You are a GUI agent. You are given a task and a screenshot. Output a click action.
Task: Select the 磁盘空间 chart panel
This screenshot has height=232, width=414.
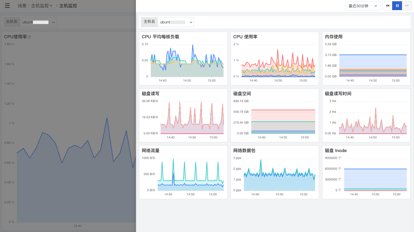(x=275, y=115)
